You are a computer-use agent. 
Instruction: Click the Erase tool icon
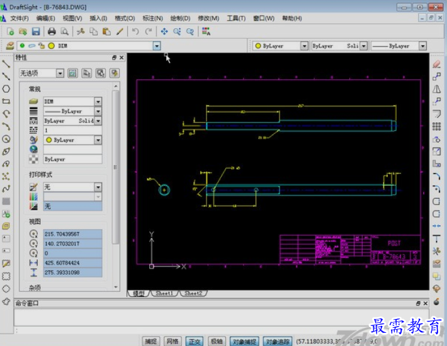click(436, 64)
